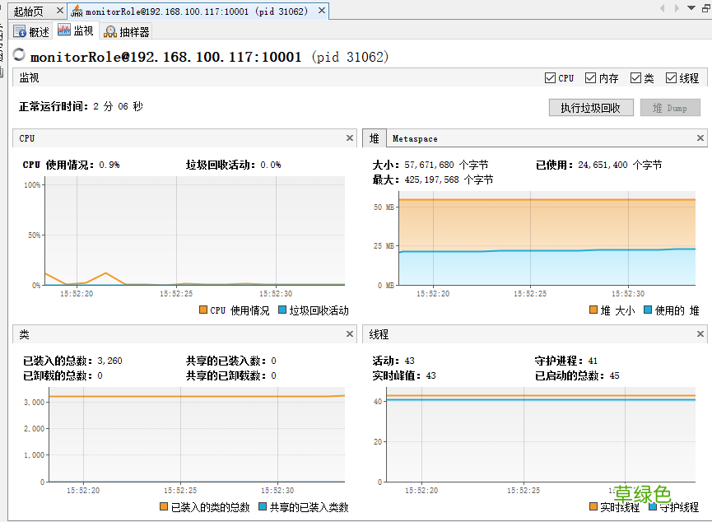Close the 类 classes chart panel
Viewport: 712px width, 522px height.
pos(350,334)
